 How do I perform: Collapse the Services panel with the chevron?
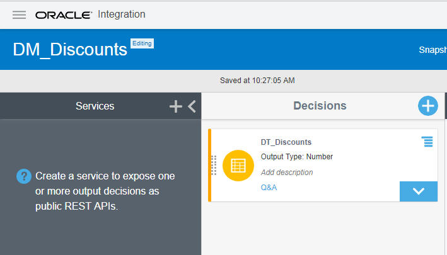coord(192,107)
